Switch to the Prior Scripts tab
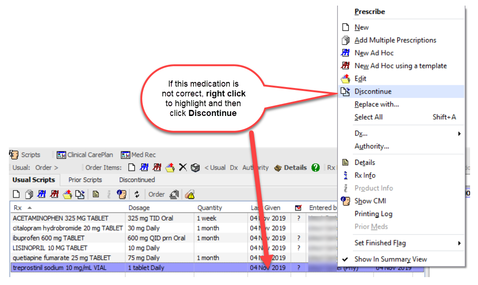Image resolution: width=478 pixels, height=285 pixels. [x=85, y=180]
